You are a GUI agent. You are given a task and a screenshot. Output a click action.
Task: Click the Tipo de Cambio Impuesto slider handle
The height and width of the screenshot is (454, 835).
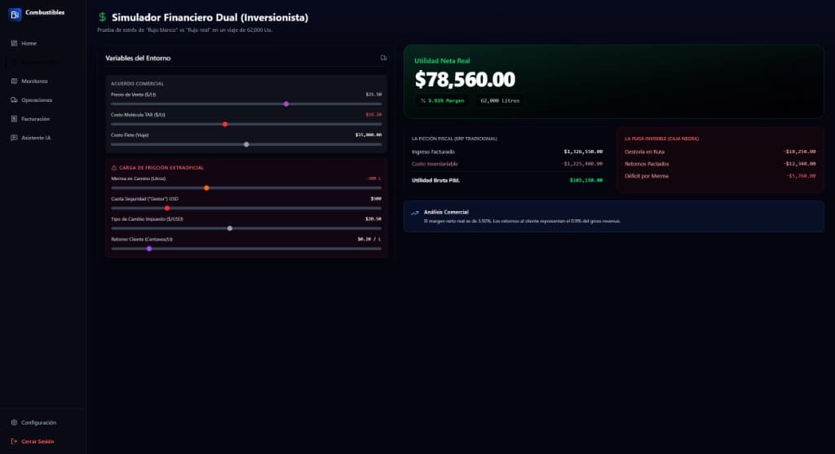point(230,228)
